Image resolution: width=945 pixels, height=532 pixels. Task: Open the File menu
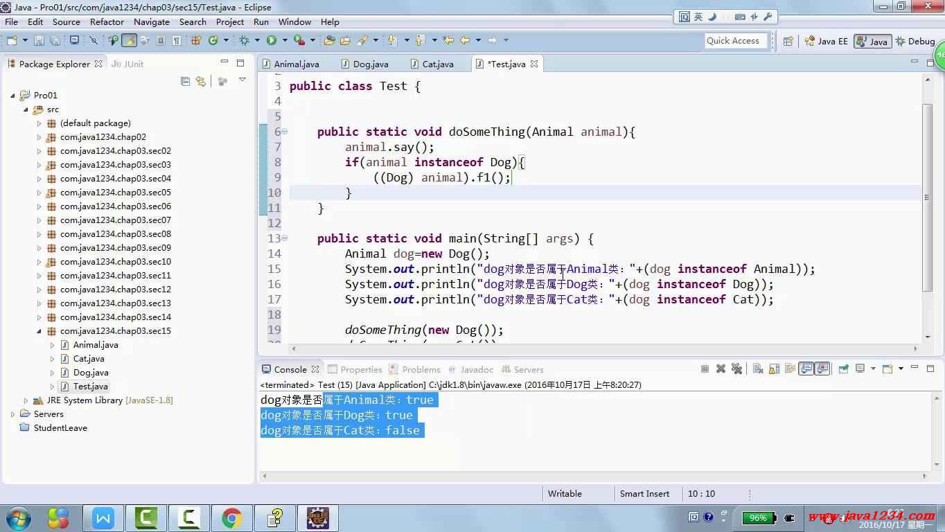[11, 21]
